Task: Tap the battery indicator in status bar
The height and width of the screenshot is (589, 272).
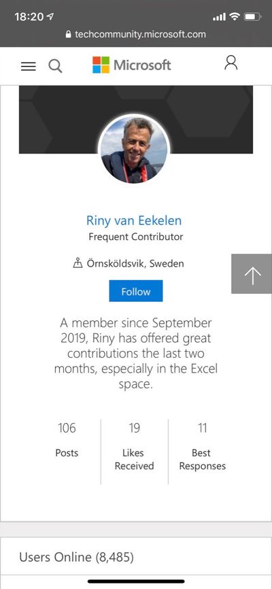Action: click(x=252, y=16)
